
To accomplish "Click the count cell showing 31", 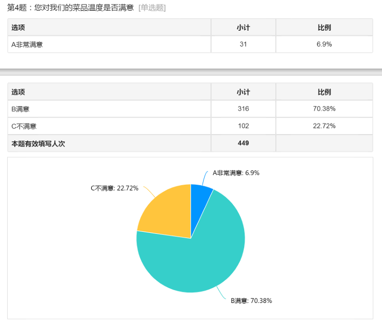I will [x=243, y=45].
